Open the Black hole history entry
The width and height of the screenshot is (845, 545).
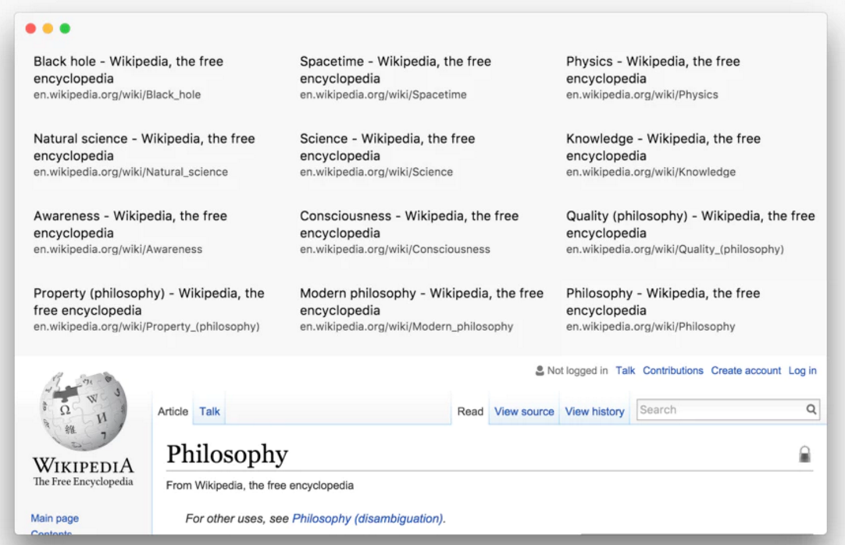[129, 77]
